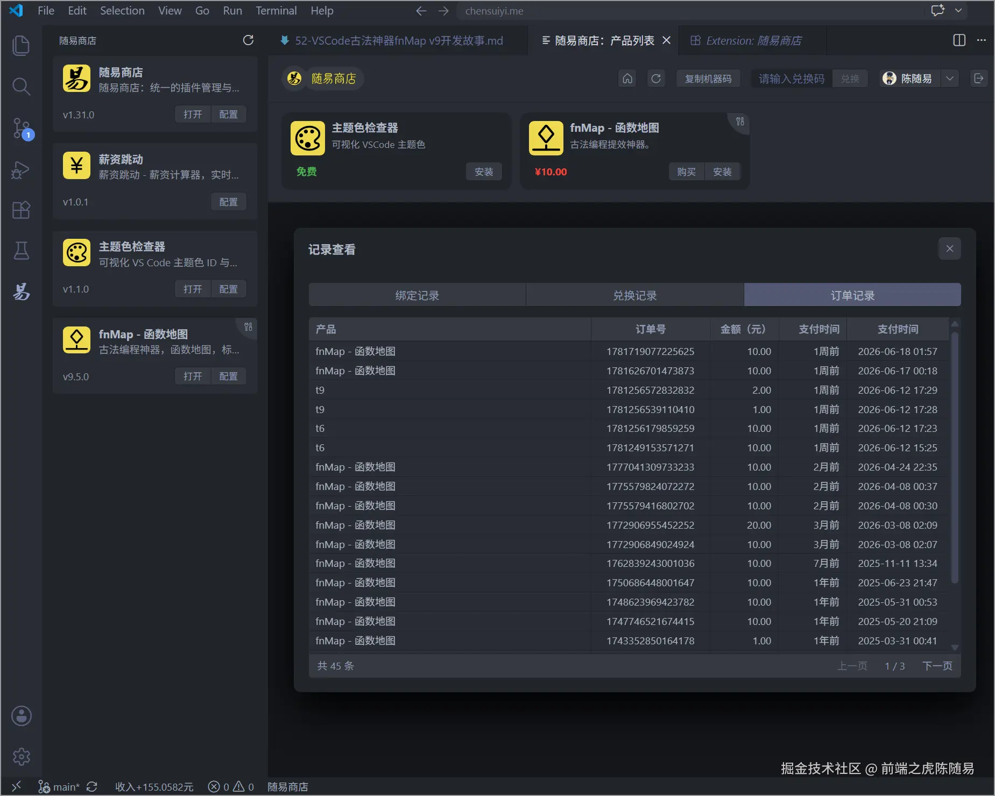Image resolution: width=995 pixels, height=796 pixels.
Task: Click 购买 on the fnMap card
Action: tap(686, 172)
